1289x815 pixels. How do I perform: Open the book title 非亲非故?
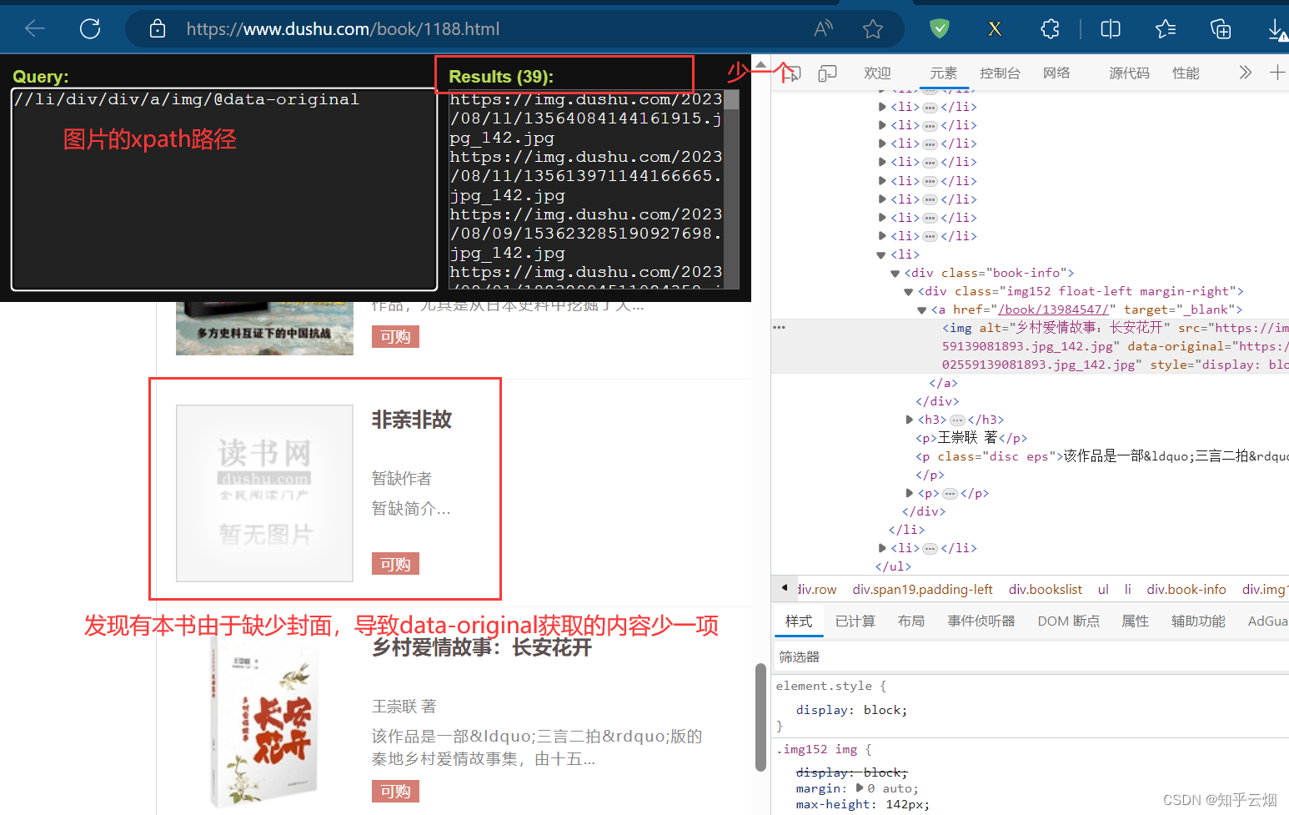click(412, 420)
